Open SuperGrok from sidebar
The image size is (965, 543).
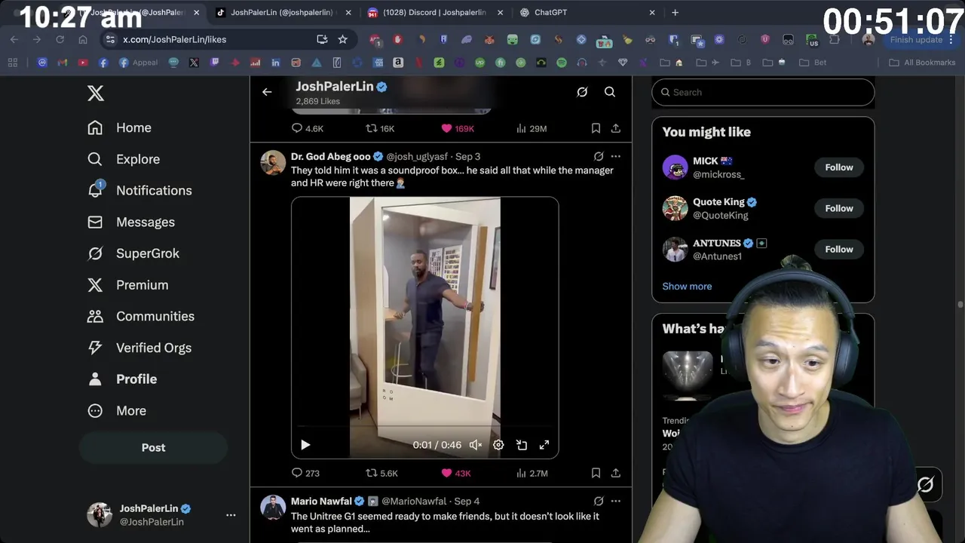pyautogui.click(x=133, y=253)
